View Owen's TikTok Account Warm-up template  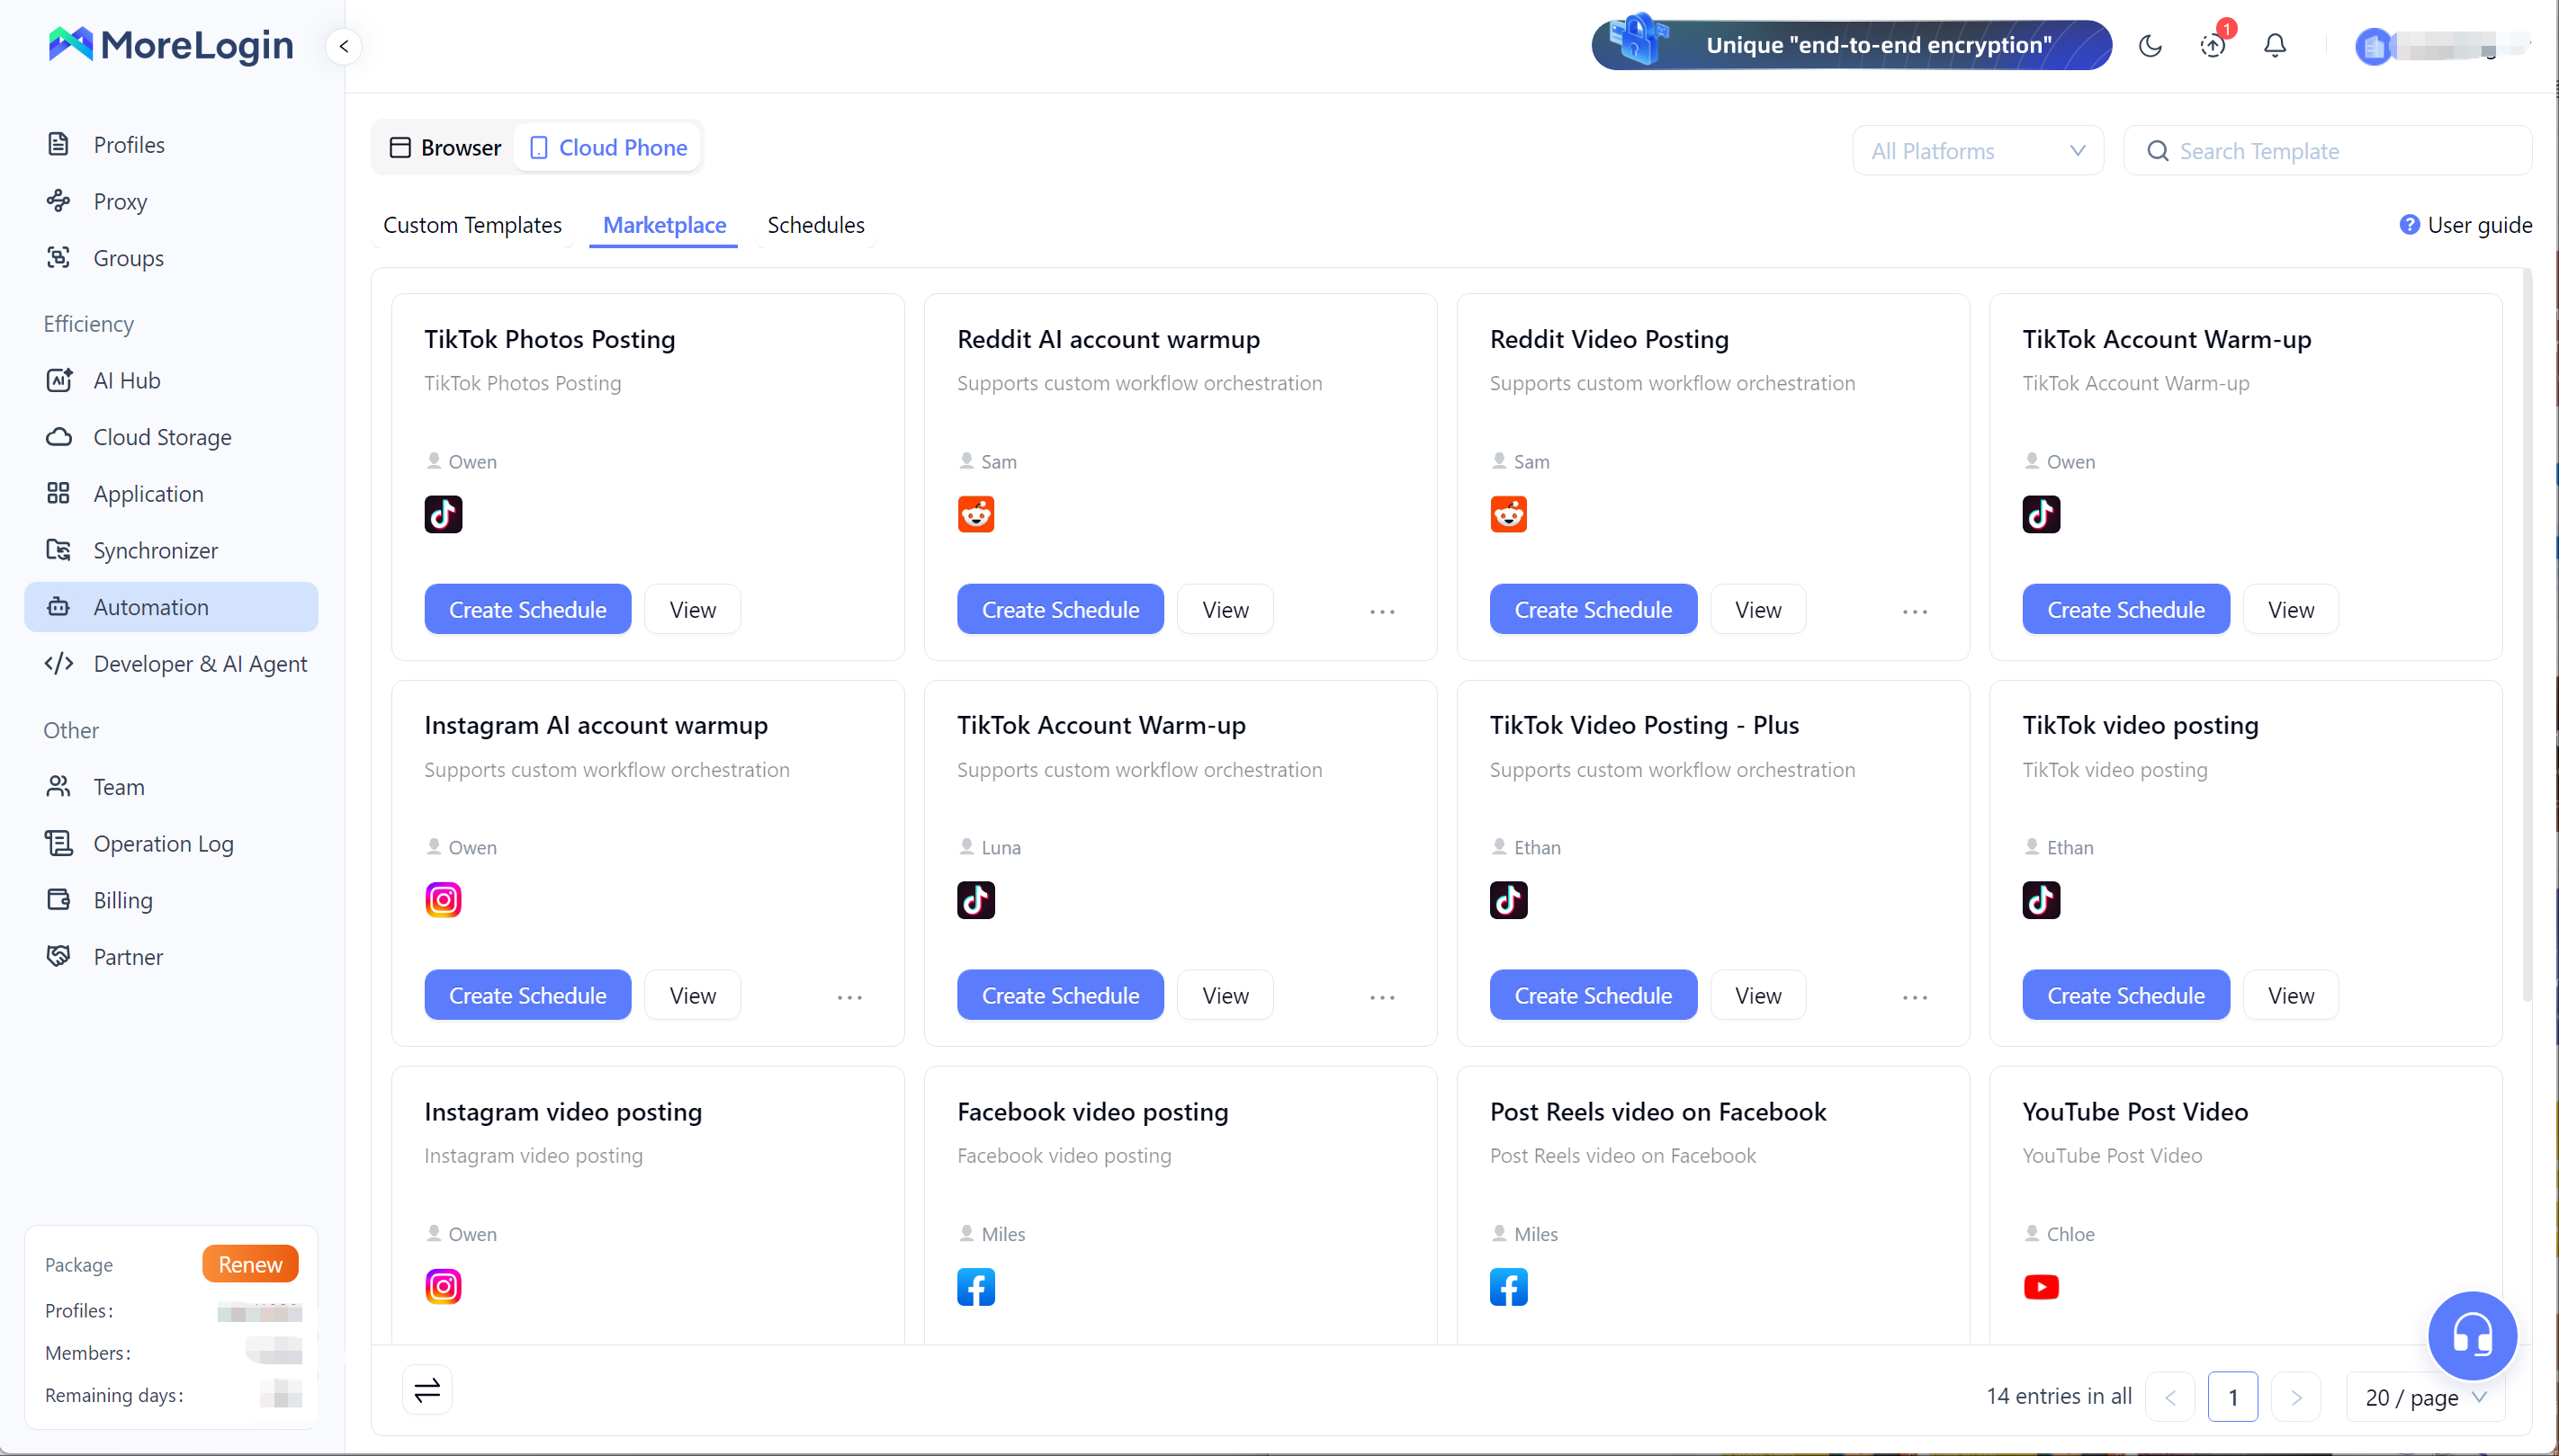(2291, 609)
